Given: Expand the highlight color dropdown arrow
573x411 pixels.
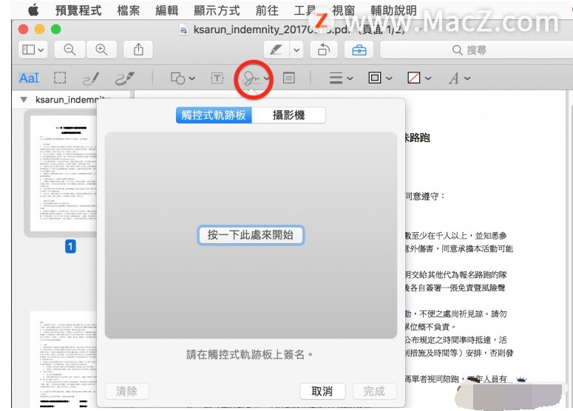Looking at the screenshot, I should pos(296,50).
